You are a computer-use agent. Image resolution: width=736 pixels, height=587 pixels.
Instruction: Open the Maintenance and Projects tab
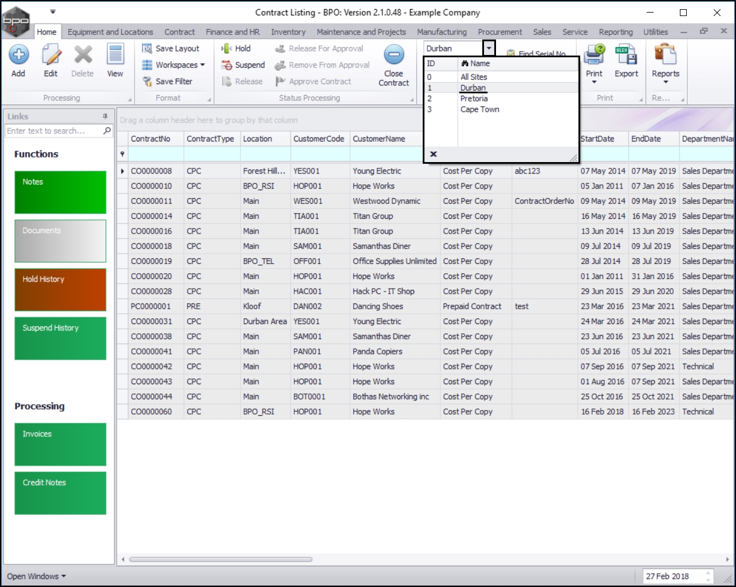pyautogui.click(x=361, y=32)
